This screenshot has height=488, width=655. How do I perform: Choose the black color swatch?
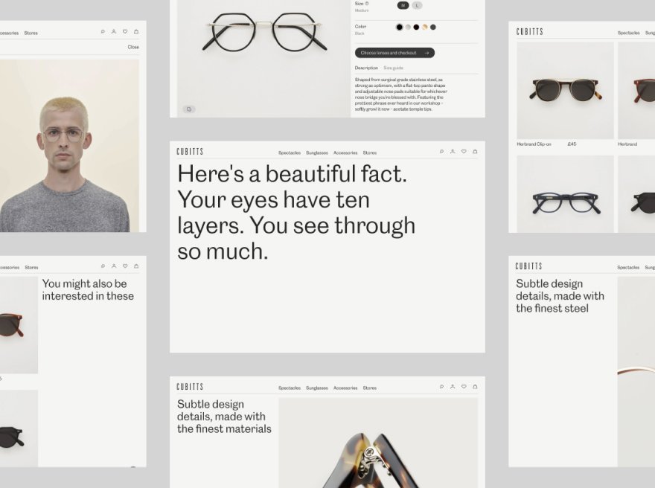pos(399,28)
